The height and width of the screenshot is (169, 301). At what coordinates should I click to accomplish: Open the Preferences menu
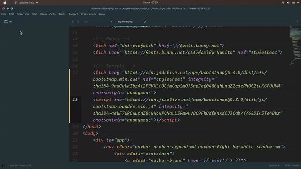pyautogui.click(x=88, y=14)
